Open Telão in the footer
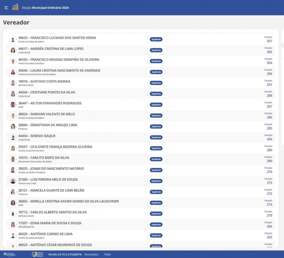The image size is (284, 258). (107, 254)
